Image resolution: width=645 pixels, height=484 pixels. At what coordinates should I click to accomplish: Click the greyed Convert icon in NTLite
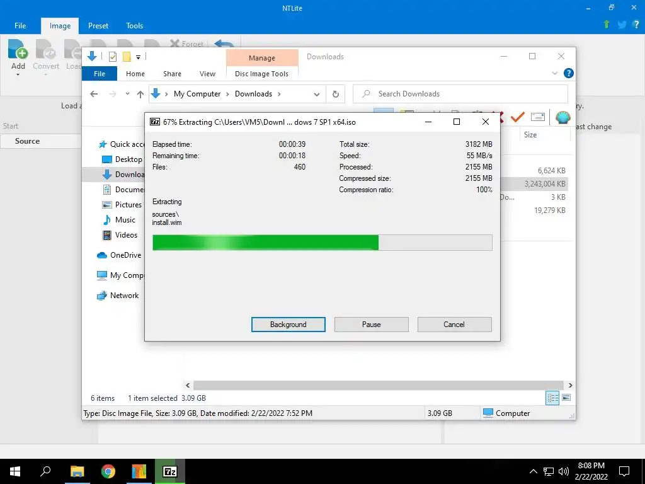click(x=45, y=49)
